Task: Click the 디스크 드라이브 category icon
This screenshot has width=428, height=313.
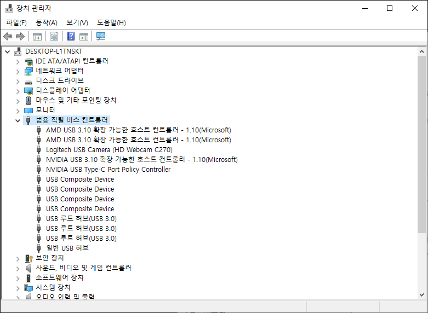Action: 28,81
